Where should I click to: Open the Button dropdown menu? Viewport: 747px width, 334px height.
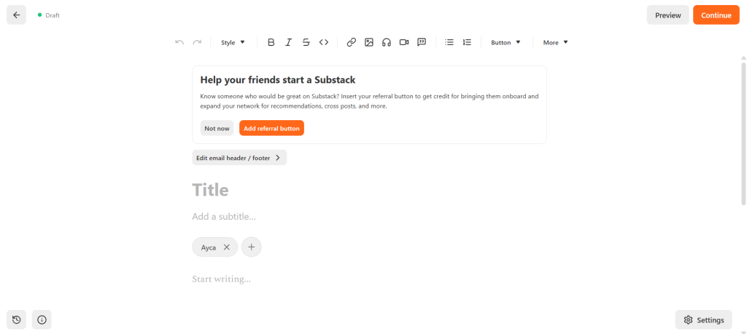tap(506, 42)
